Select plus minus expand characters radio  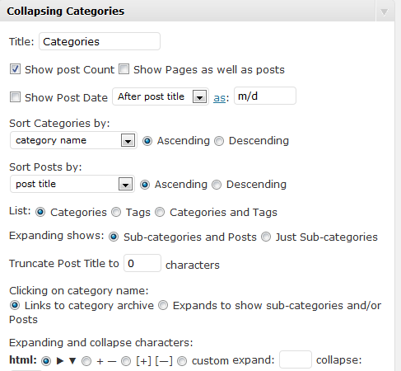[86, 361]
